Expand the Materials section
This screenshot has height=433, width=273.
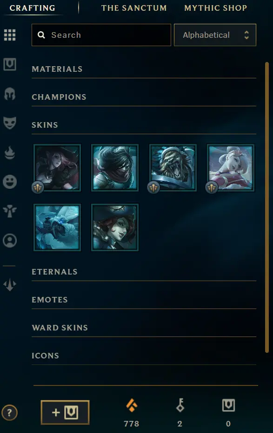click(x=144, y=69)
